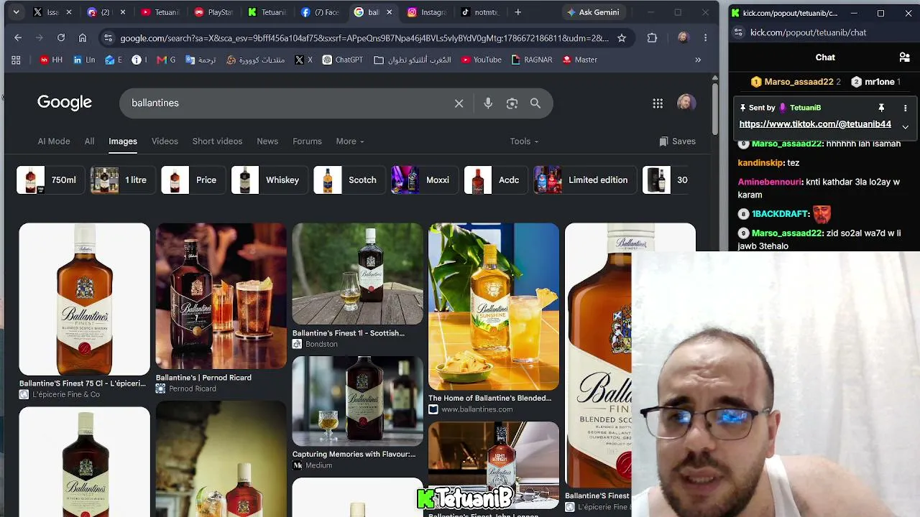This screenshot has width=920, height=517.
Task: Open the Google apps grid
Action: click(658, 103)
